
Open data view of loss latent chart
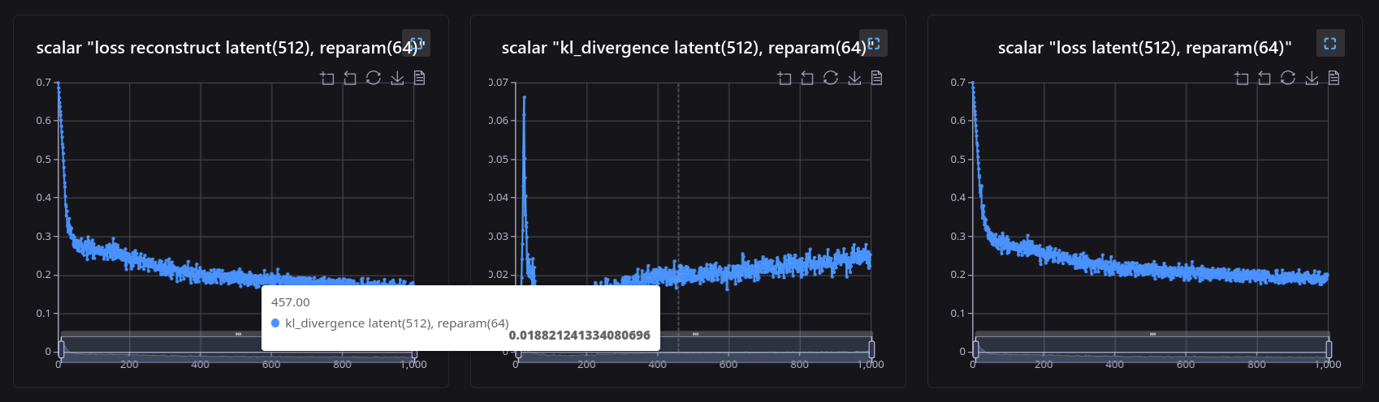point(1334,78)
